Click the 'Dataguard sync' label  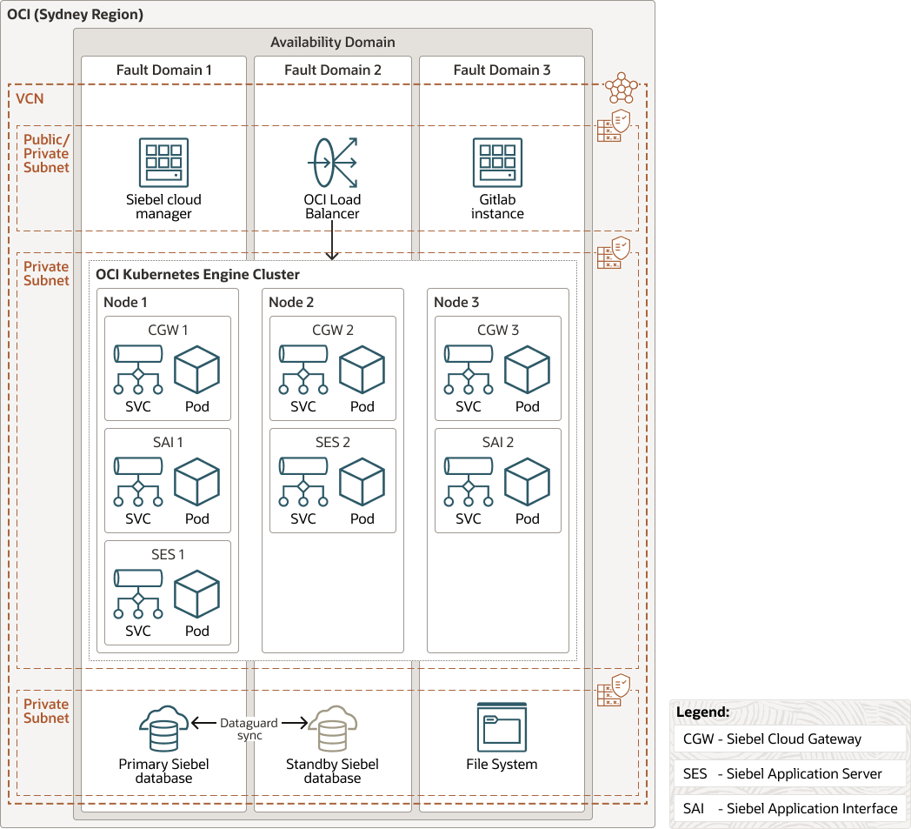[249, 729]
